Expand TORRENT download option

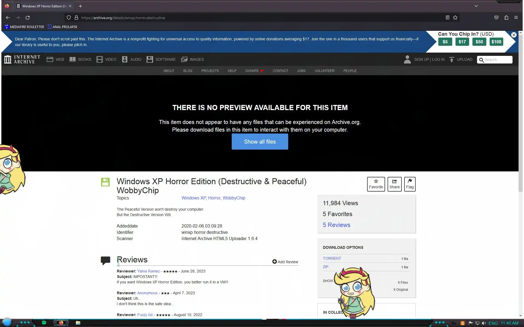332,258
